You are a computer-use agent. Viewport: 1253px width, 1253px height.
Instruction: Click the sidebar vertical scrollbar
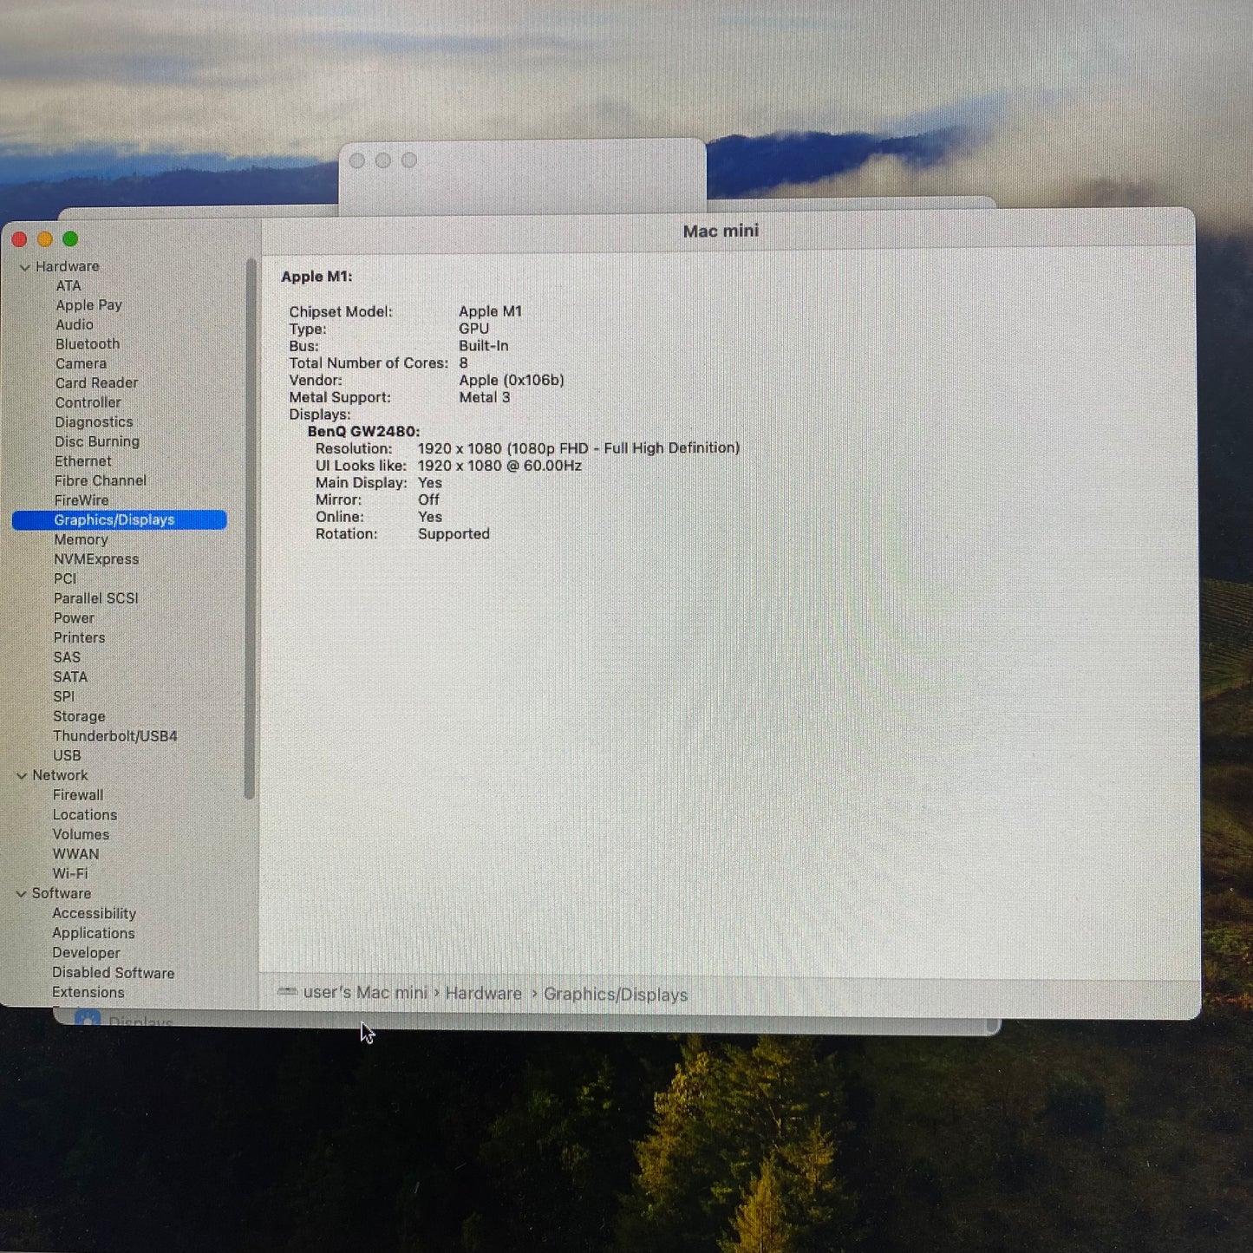coord(251,529)
